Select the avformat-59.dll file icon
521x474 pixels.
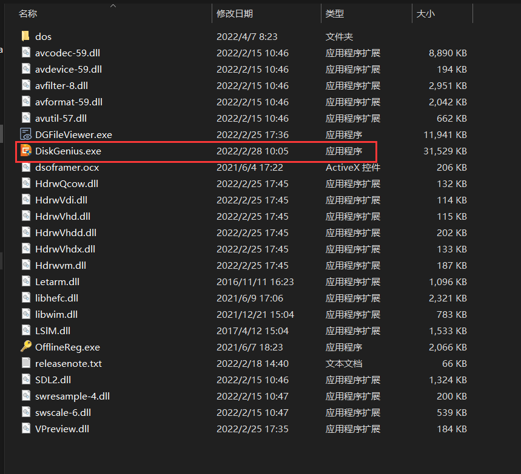point(26,102)
